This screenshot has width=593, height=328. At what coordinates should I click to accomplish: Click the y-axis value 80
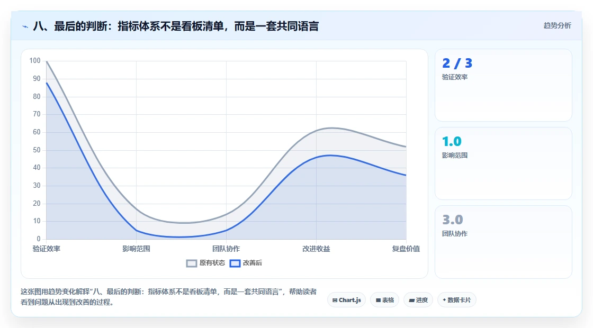tap(37, 96)
